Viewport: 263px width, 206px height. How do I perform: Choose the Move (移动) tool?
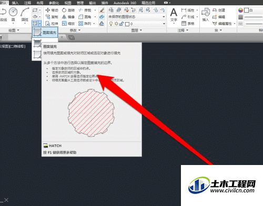[x=52, y=10]
